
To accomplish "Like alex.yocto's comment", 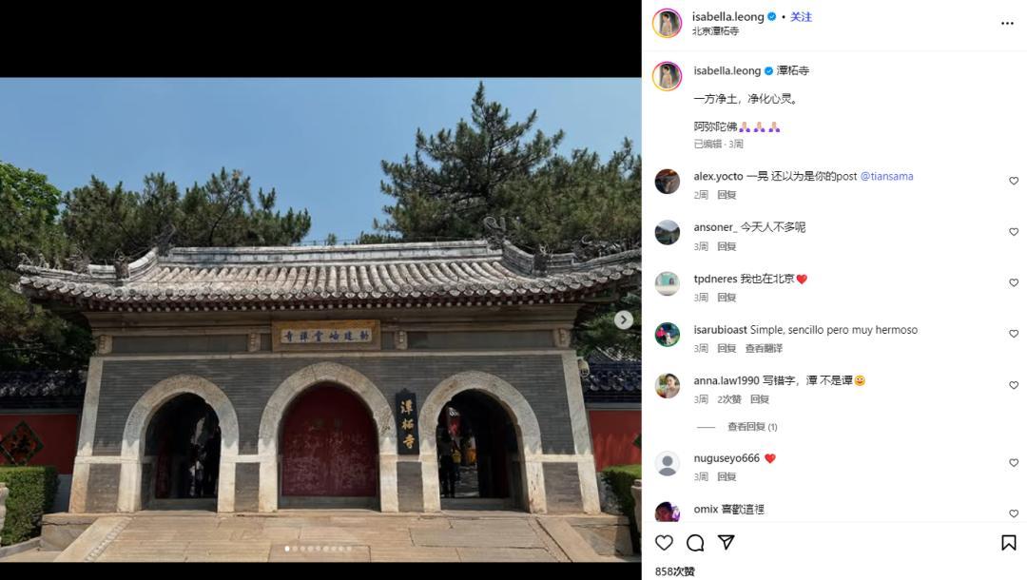I will [x=1014, y=181].
